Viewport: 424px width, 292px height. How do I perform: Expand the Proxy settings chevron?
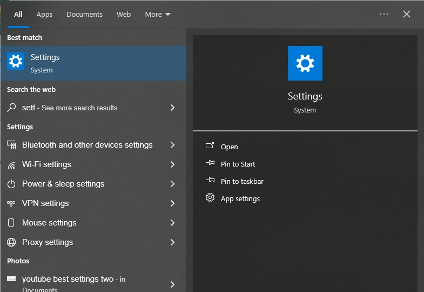[172, 242]
